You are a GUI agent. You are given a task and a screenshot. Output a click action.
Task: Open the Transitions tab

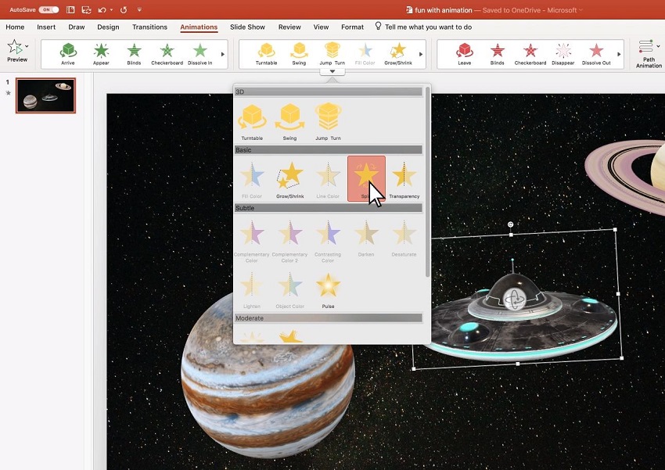149,27
